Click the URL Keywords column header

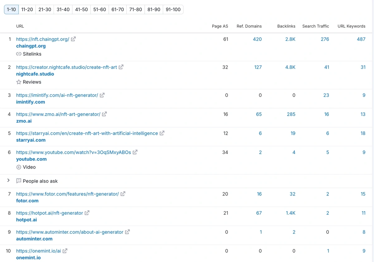click(x=352, y=26)
